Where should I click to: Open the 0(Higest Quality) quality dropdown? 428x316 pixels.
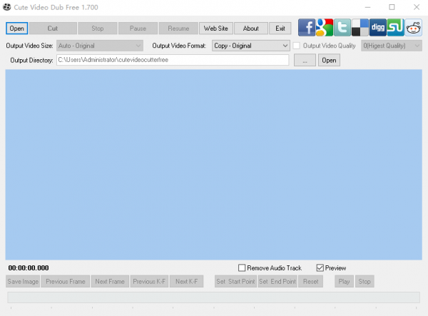pos(392,46)
